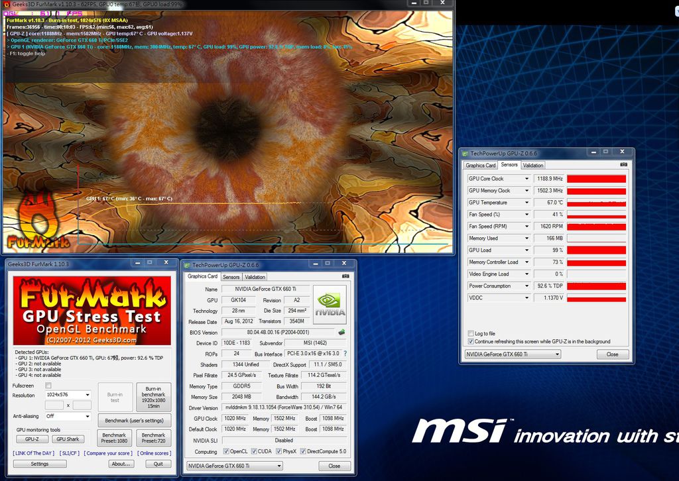Open the LINK Of The Day link
This screenshot has height=481, width=679.
coord(34,453)
